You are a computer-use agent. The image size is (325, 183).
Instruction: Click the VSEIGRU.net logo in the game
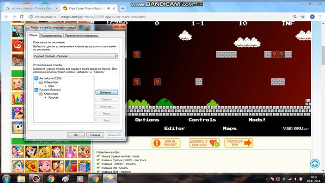click(x=296, y=129)
